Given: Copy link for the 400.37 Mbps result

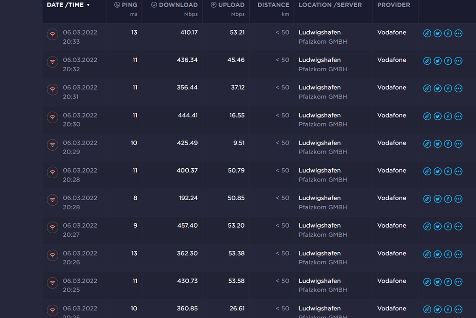Looking at the screenshot, I should click(427, 172).
